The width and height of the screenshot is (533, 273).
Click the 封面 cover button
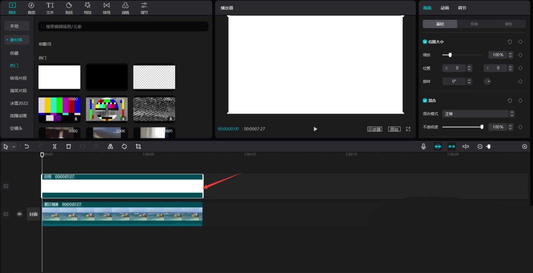point(33,214)
